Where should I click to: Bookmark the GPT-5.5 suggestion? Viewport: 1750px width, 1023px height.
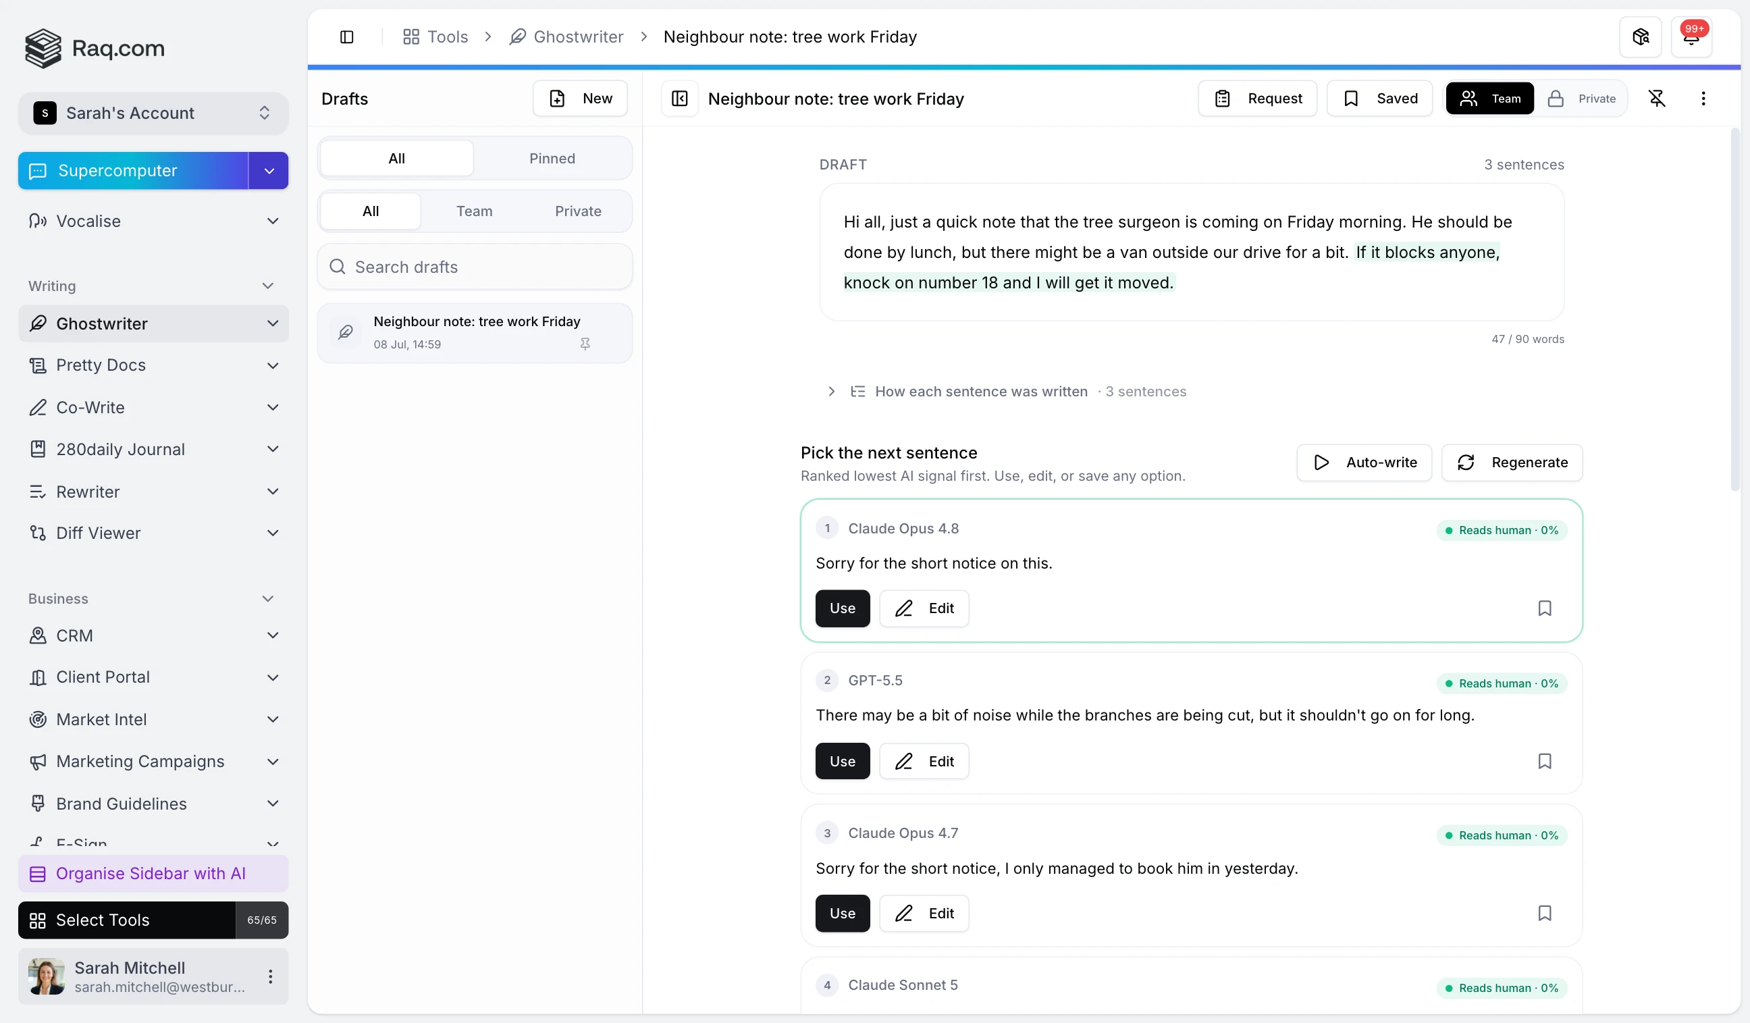[x=1545, y=761]
